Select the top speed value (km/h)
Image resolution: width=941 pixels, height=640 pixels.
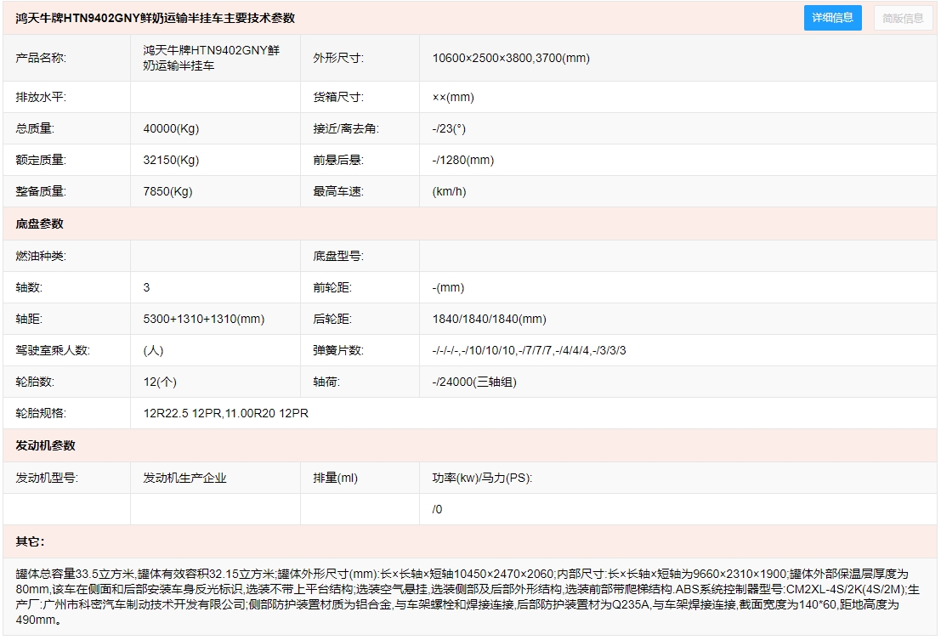coord(449,191)
